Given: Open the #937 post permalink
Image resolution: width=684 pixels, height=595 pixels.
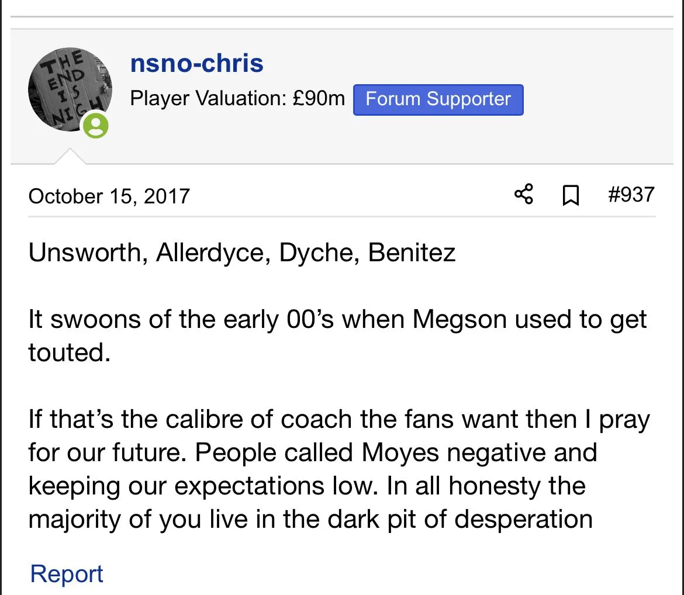Looking at the screenshot, I should point(631,195).
